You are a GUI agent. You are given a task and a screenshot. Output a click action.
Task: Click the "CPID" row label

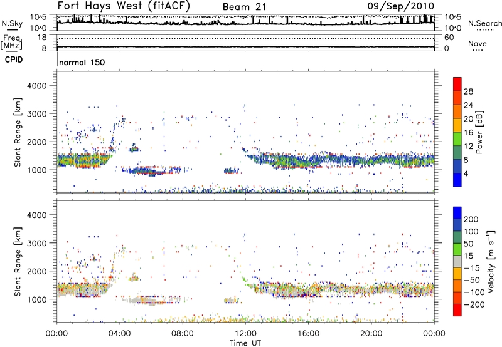[14, 60]
